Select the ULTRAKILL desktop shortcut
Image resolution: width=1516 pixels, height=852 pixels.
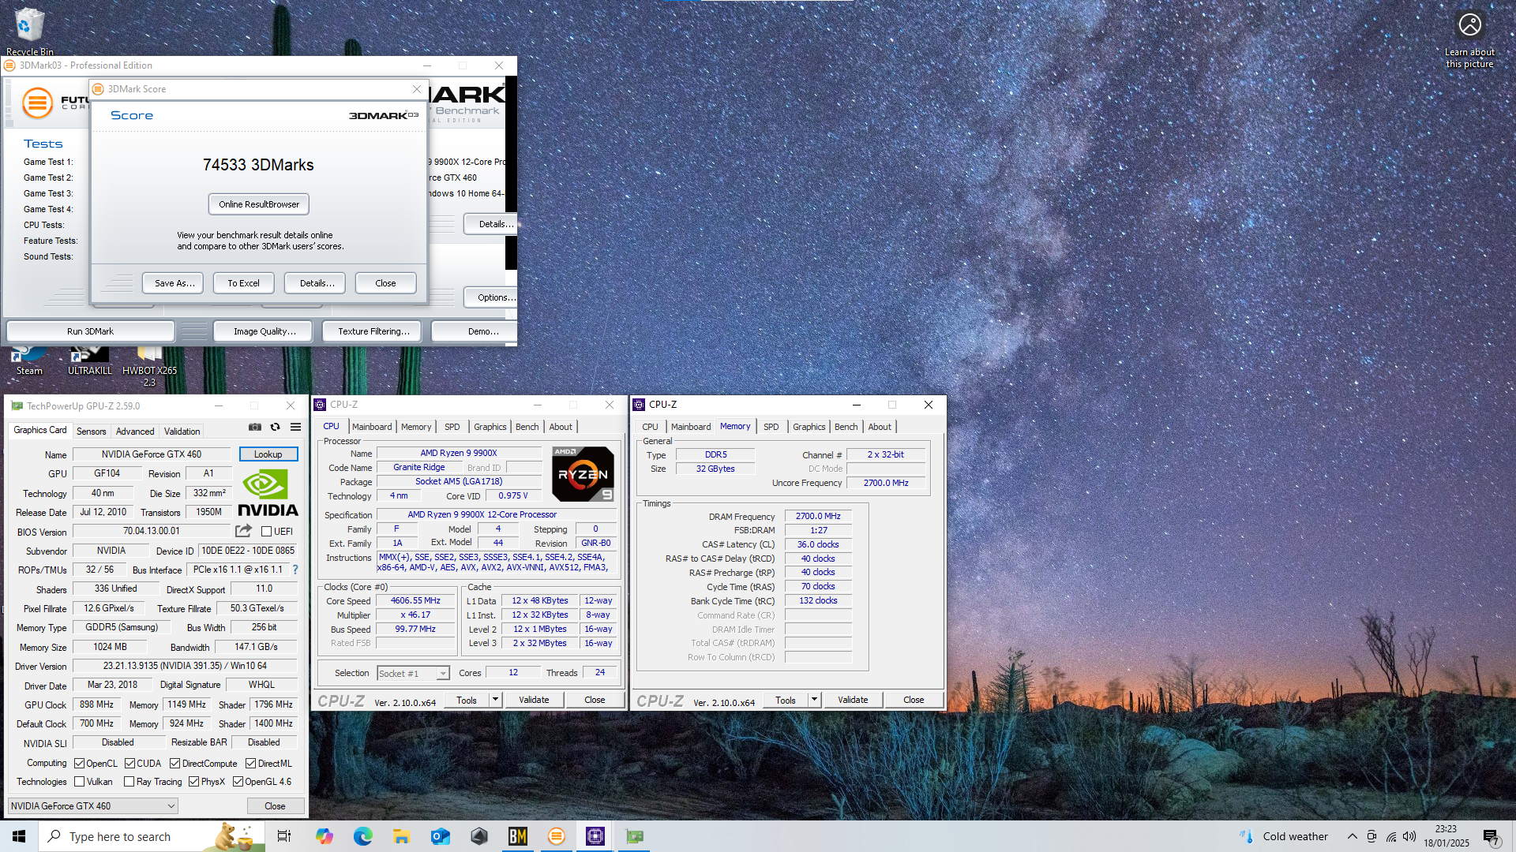pos(89,361)
